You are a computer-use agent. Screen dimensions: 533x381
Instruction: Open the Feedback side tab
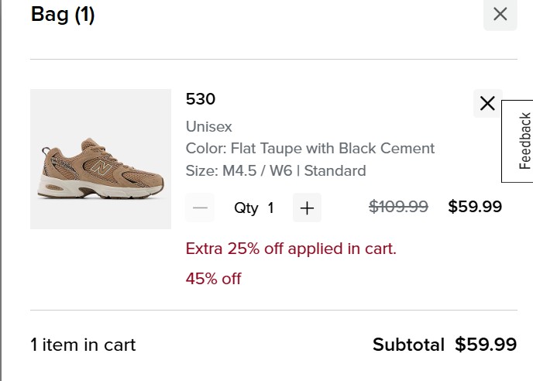524,141
